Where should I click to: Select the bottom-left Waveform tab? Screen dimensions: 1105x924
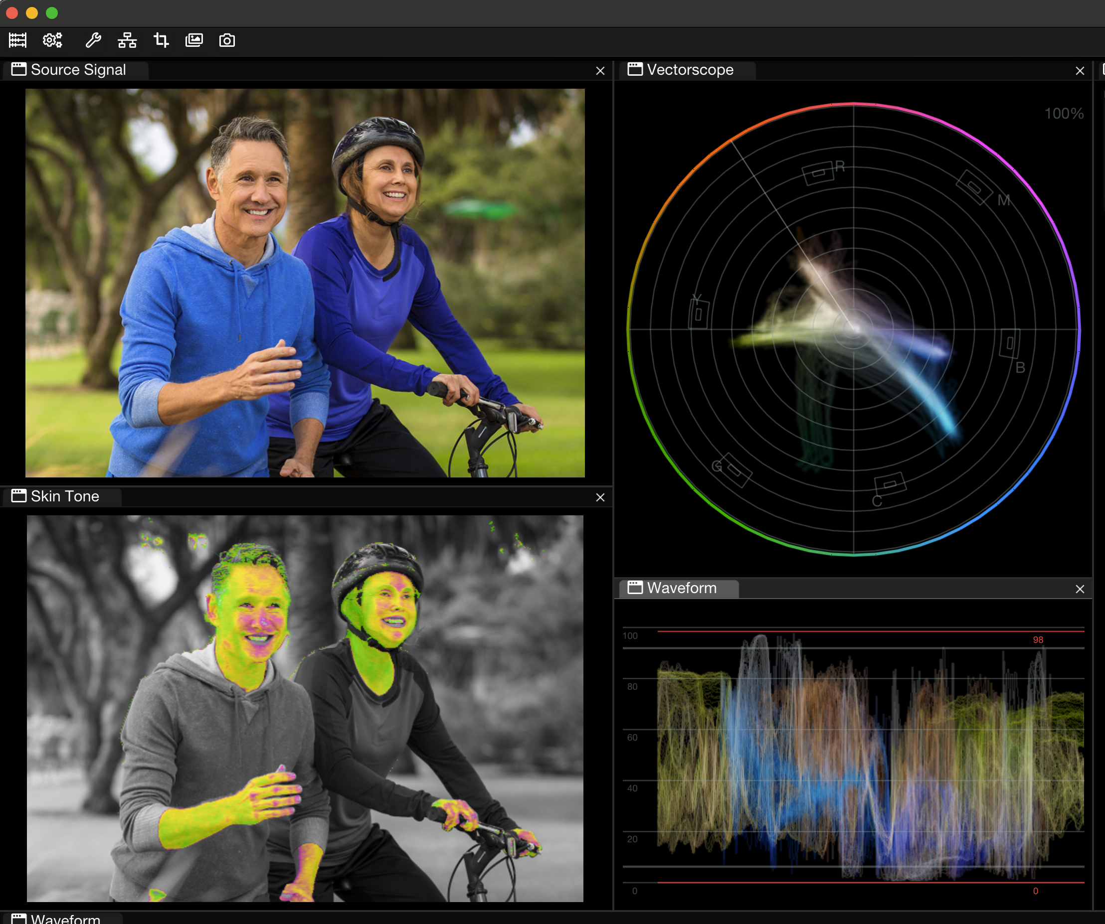pos(63,919)
